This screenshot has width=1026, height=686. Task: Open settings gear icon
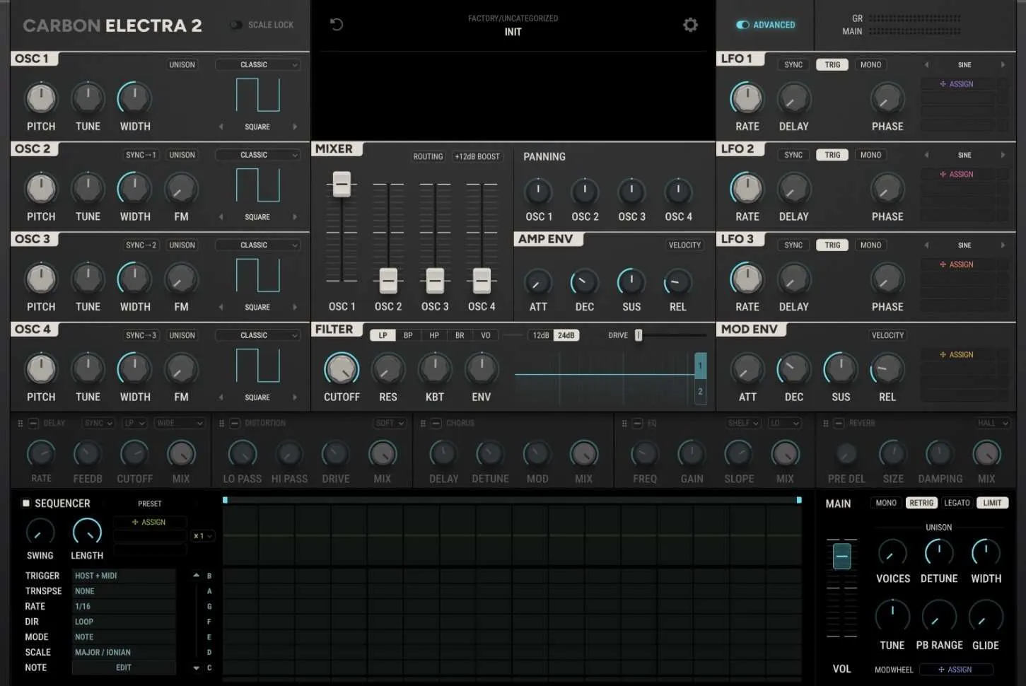(x=690, y=25)
